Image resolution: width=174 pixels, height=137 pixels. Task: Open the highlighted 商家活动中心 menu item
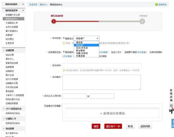[x=13, y=19]
